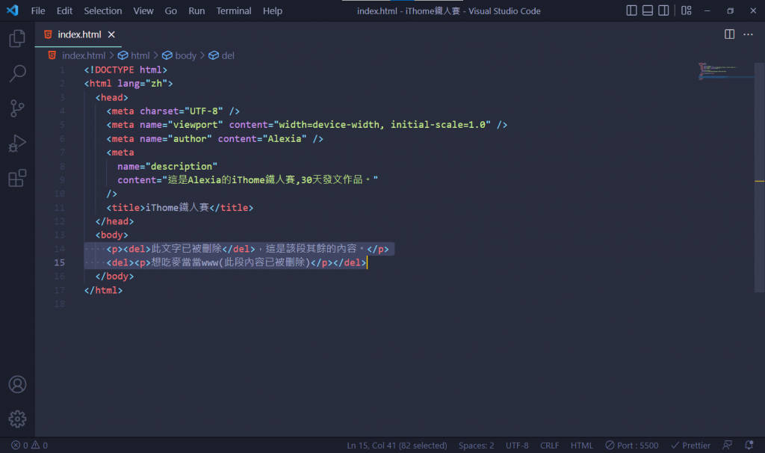Click the </html> closing tag
The height and width of the screenshot is (453, 765).
point(103,290)
